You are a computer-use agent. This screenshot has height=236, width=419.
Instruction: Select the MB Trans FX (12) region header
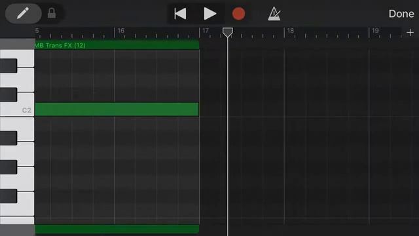coord(117,45)
